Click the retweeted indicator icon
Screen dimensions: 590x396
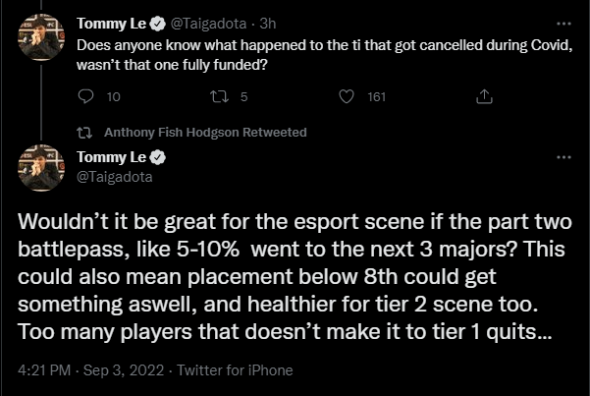(85, 133)
